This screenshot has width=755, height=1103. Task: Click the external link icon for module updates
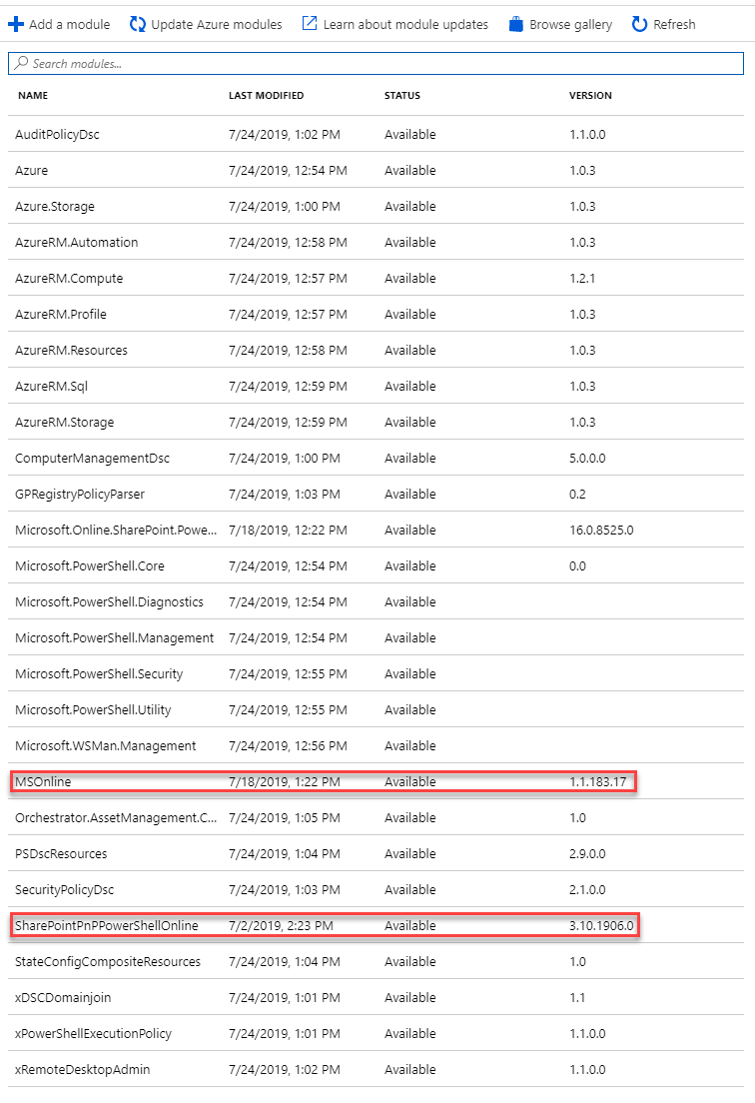point(310,24)
